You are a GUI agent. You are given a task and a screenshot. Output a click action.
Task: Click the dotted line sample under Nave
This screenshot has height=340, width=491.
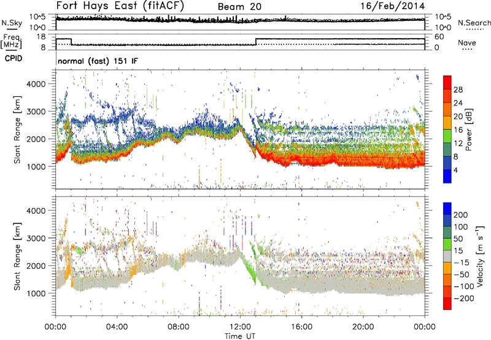(467, 49)
